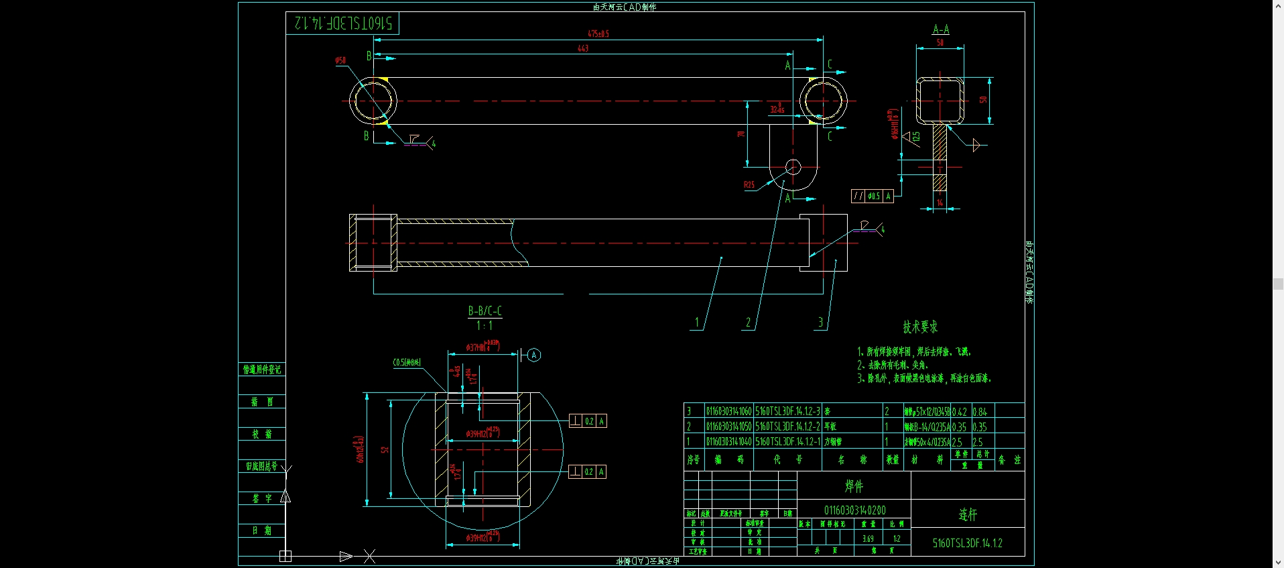Viewport: 1284px width, 568px height.
Task: Click the "443" dimension text
Action: tap(583, 48)
